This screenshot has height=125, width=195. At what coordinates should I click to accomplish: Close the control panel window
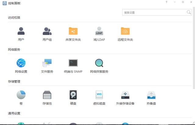(191, 2)
